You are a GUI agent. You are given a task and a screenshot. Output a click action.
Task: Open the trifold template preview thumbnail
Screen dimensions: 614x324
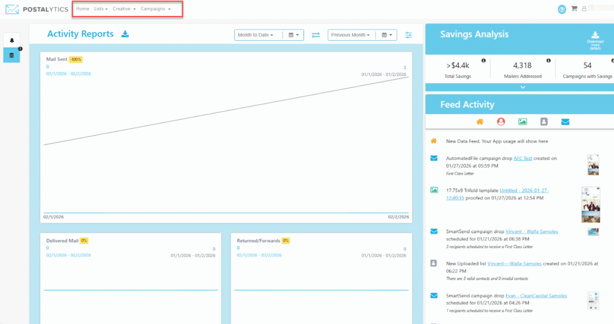pos(591,204)
